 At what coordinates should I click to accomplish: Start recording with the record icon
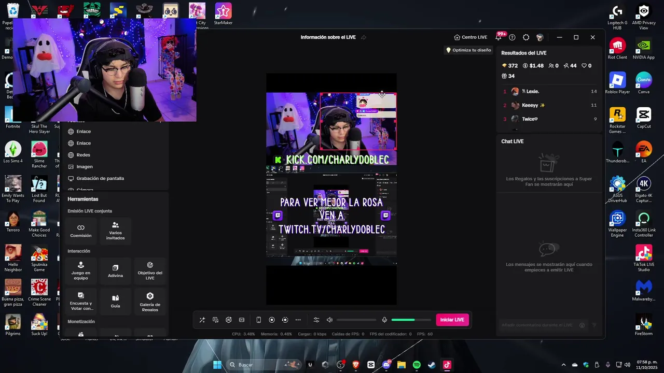271,320
